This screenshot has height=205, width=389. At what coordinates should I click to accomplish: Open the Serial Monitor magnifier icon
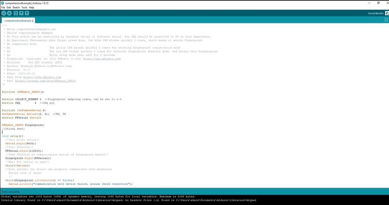pos(386,13)
